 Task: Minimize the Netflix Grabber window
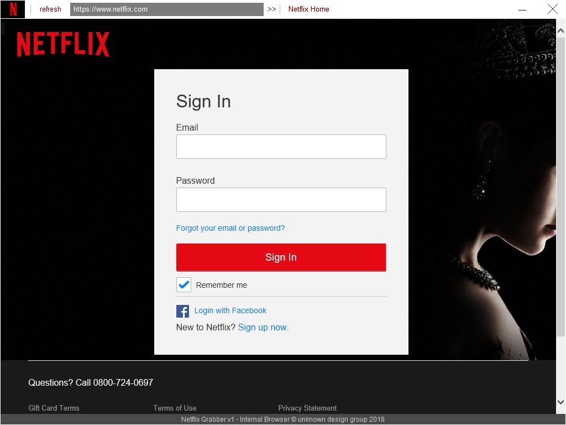(x=522, y=9)
